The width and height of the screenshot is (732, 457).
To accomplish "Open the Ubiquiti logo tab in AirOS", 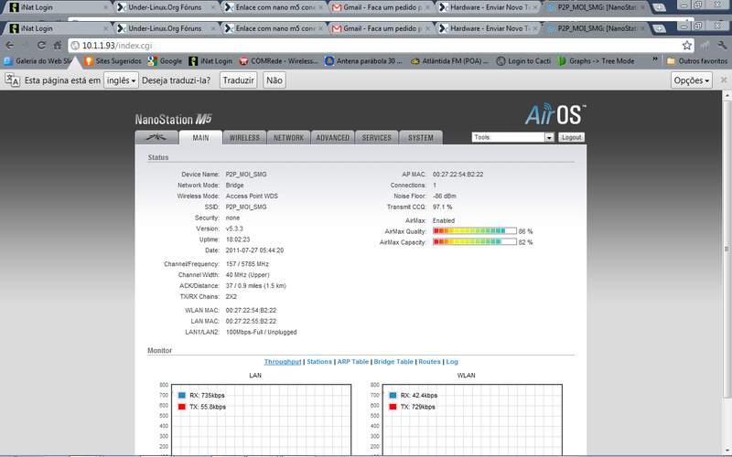I will pyautogui.click(x=156, y=138).
